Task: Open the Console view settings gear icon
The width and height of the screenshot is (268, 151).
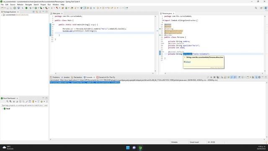Action: point(259,77)
